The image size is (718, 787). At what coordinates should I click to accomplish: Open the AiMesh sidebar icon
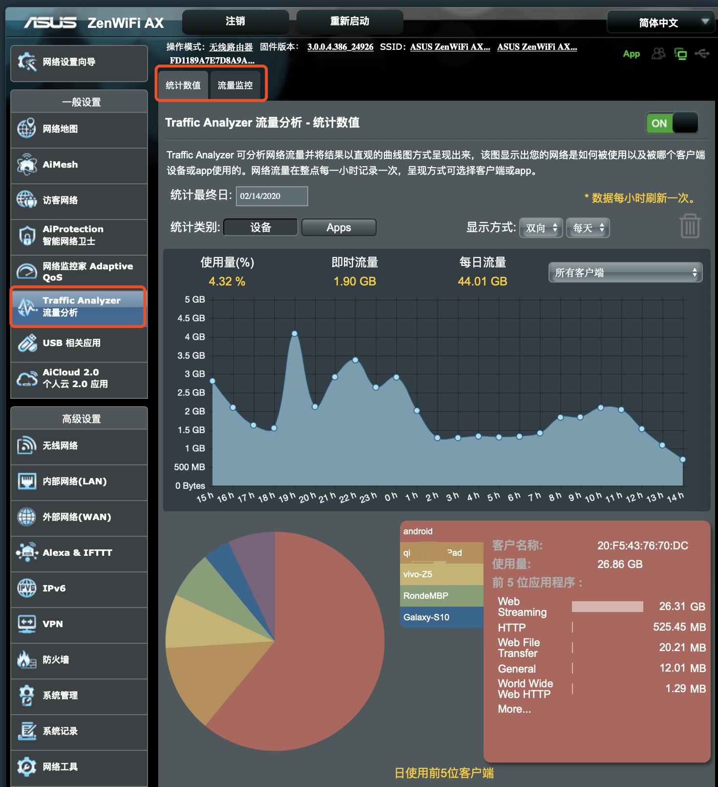pos(27,165)
